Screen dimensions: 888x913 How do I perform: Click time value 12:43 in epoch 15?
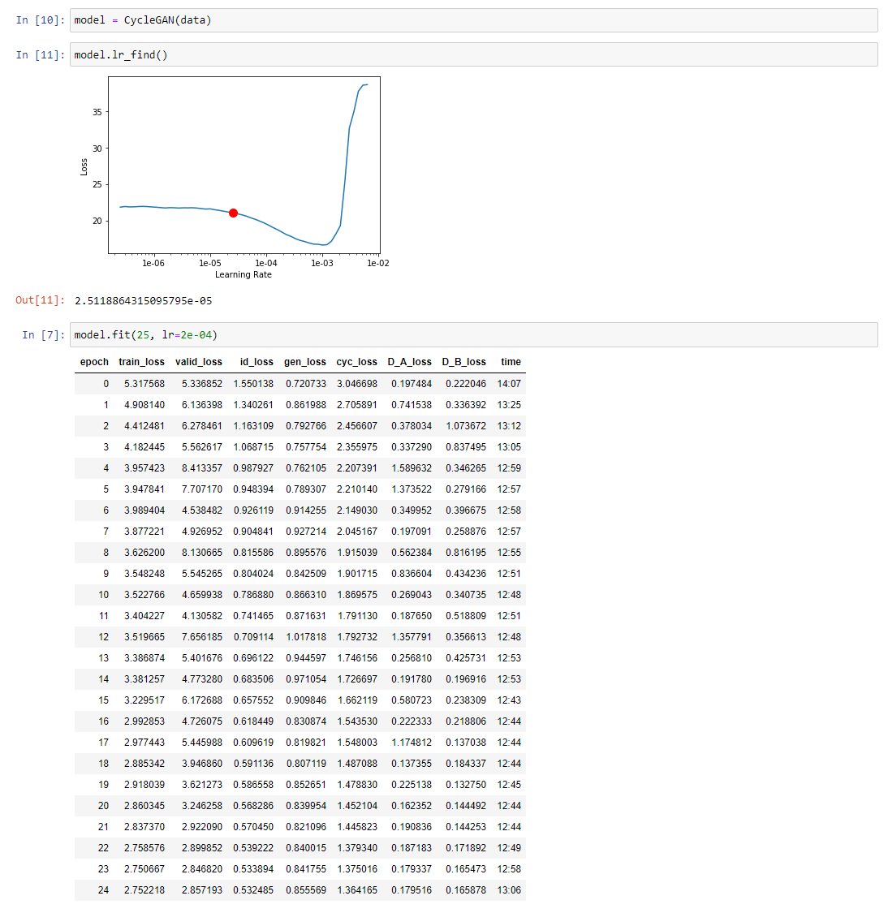(509, 700)
